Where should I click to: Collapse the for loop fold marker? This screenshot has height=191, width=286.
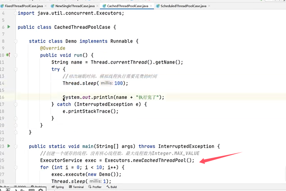pos(16,167)
